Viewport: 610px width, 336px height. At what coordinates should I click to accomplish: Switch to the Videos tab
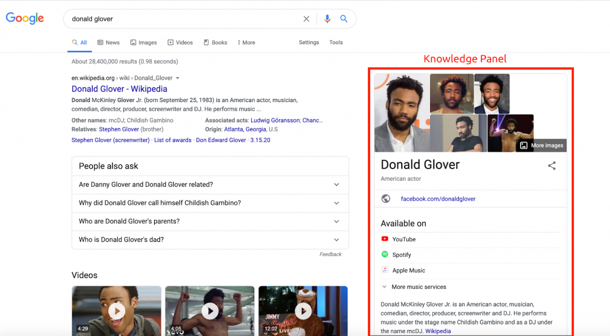tap(180, 42)
